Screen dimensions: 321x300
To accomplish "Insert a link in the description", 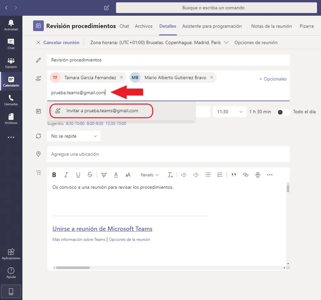I will point(246,175).
